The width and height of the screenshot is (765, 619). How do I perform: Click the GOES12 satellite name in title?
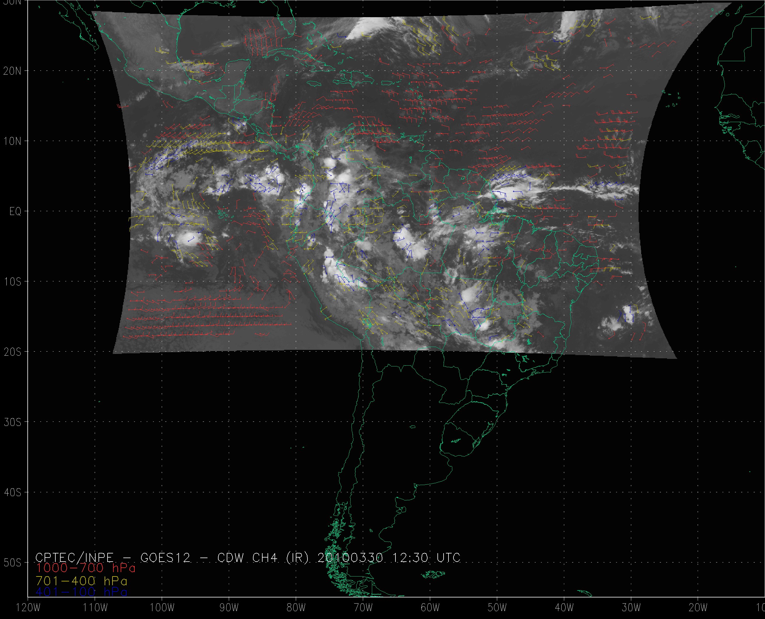click(x=166, y=557)
